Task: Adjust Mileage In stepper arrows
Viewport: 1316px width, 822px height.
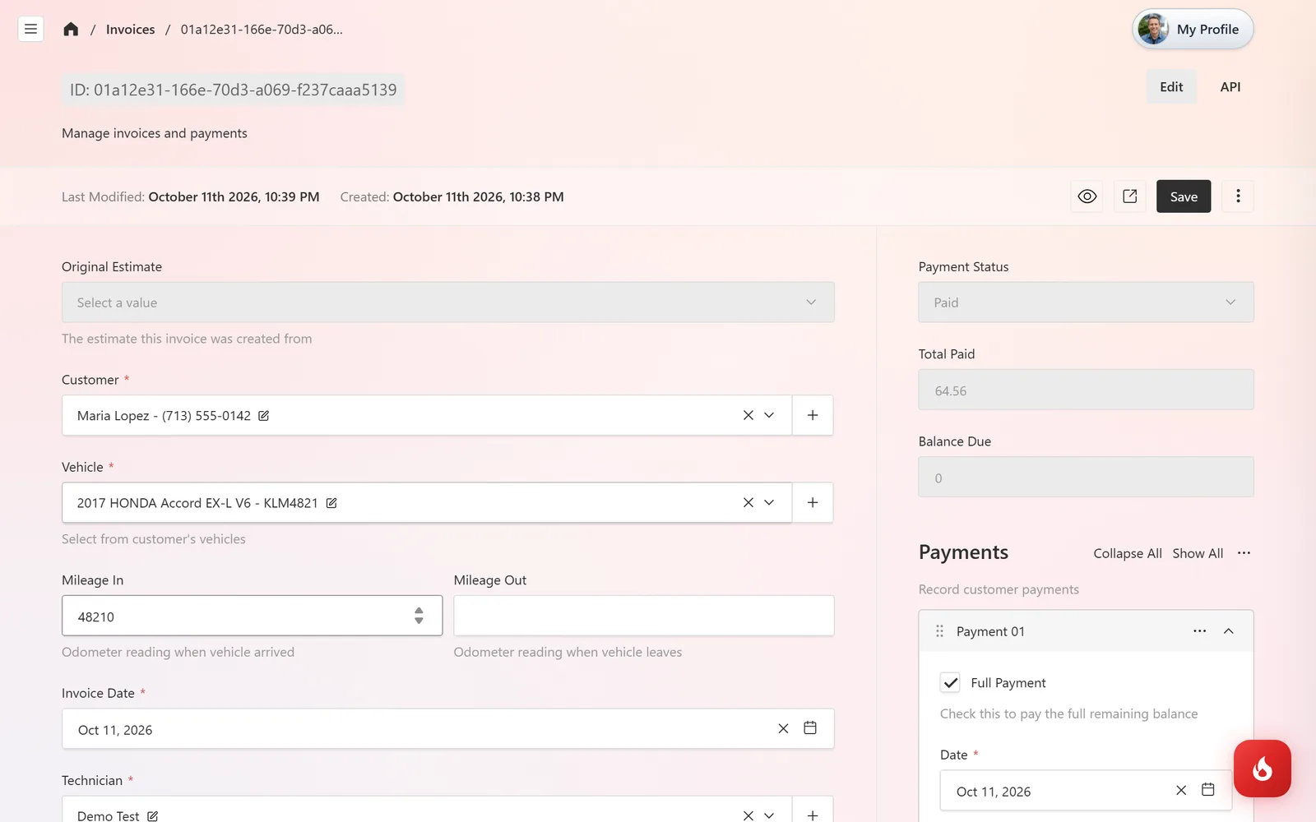Action: point(419,616)
